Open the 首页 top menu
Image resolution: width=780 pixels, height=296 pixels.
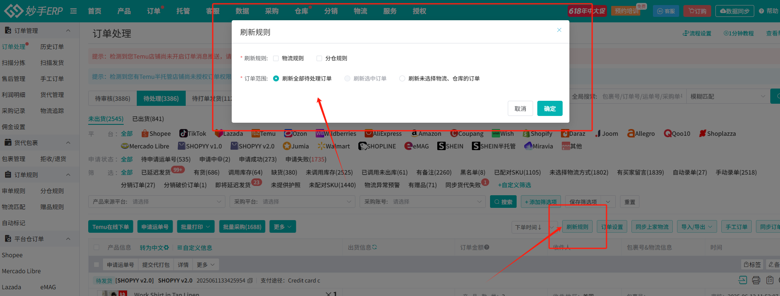point(95,11)
